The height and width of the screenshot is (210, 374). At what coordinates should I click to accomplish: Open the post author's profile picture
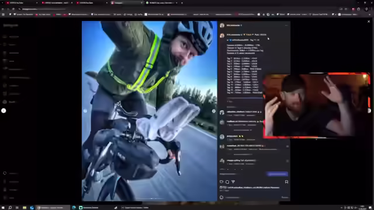tap(222, 25)
